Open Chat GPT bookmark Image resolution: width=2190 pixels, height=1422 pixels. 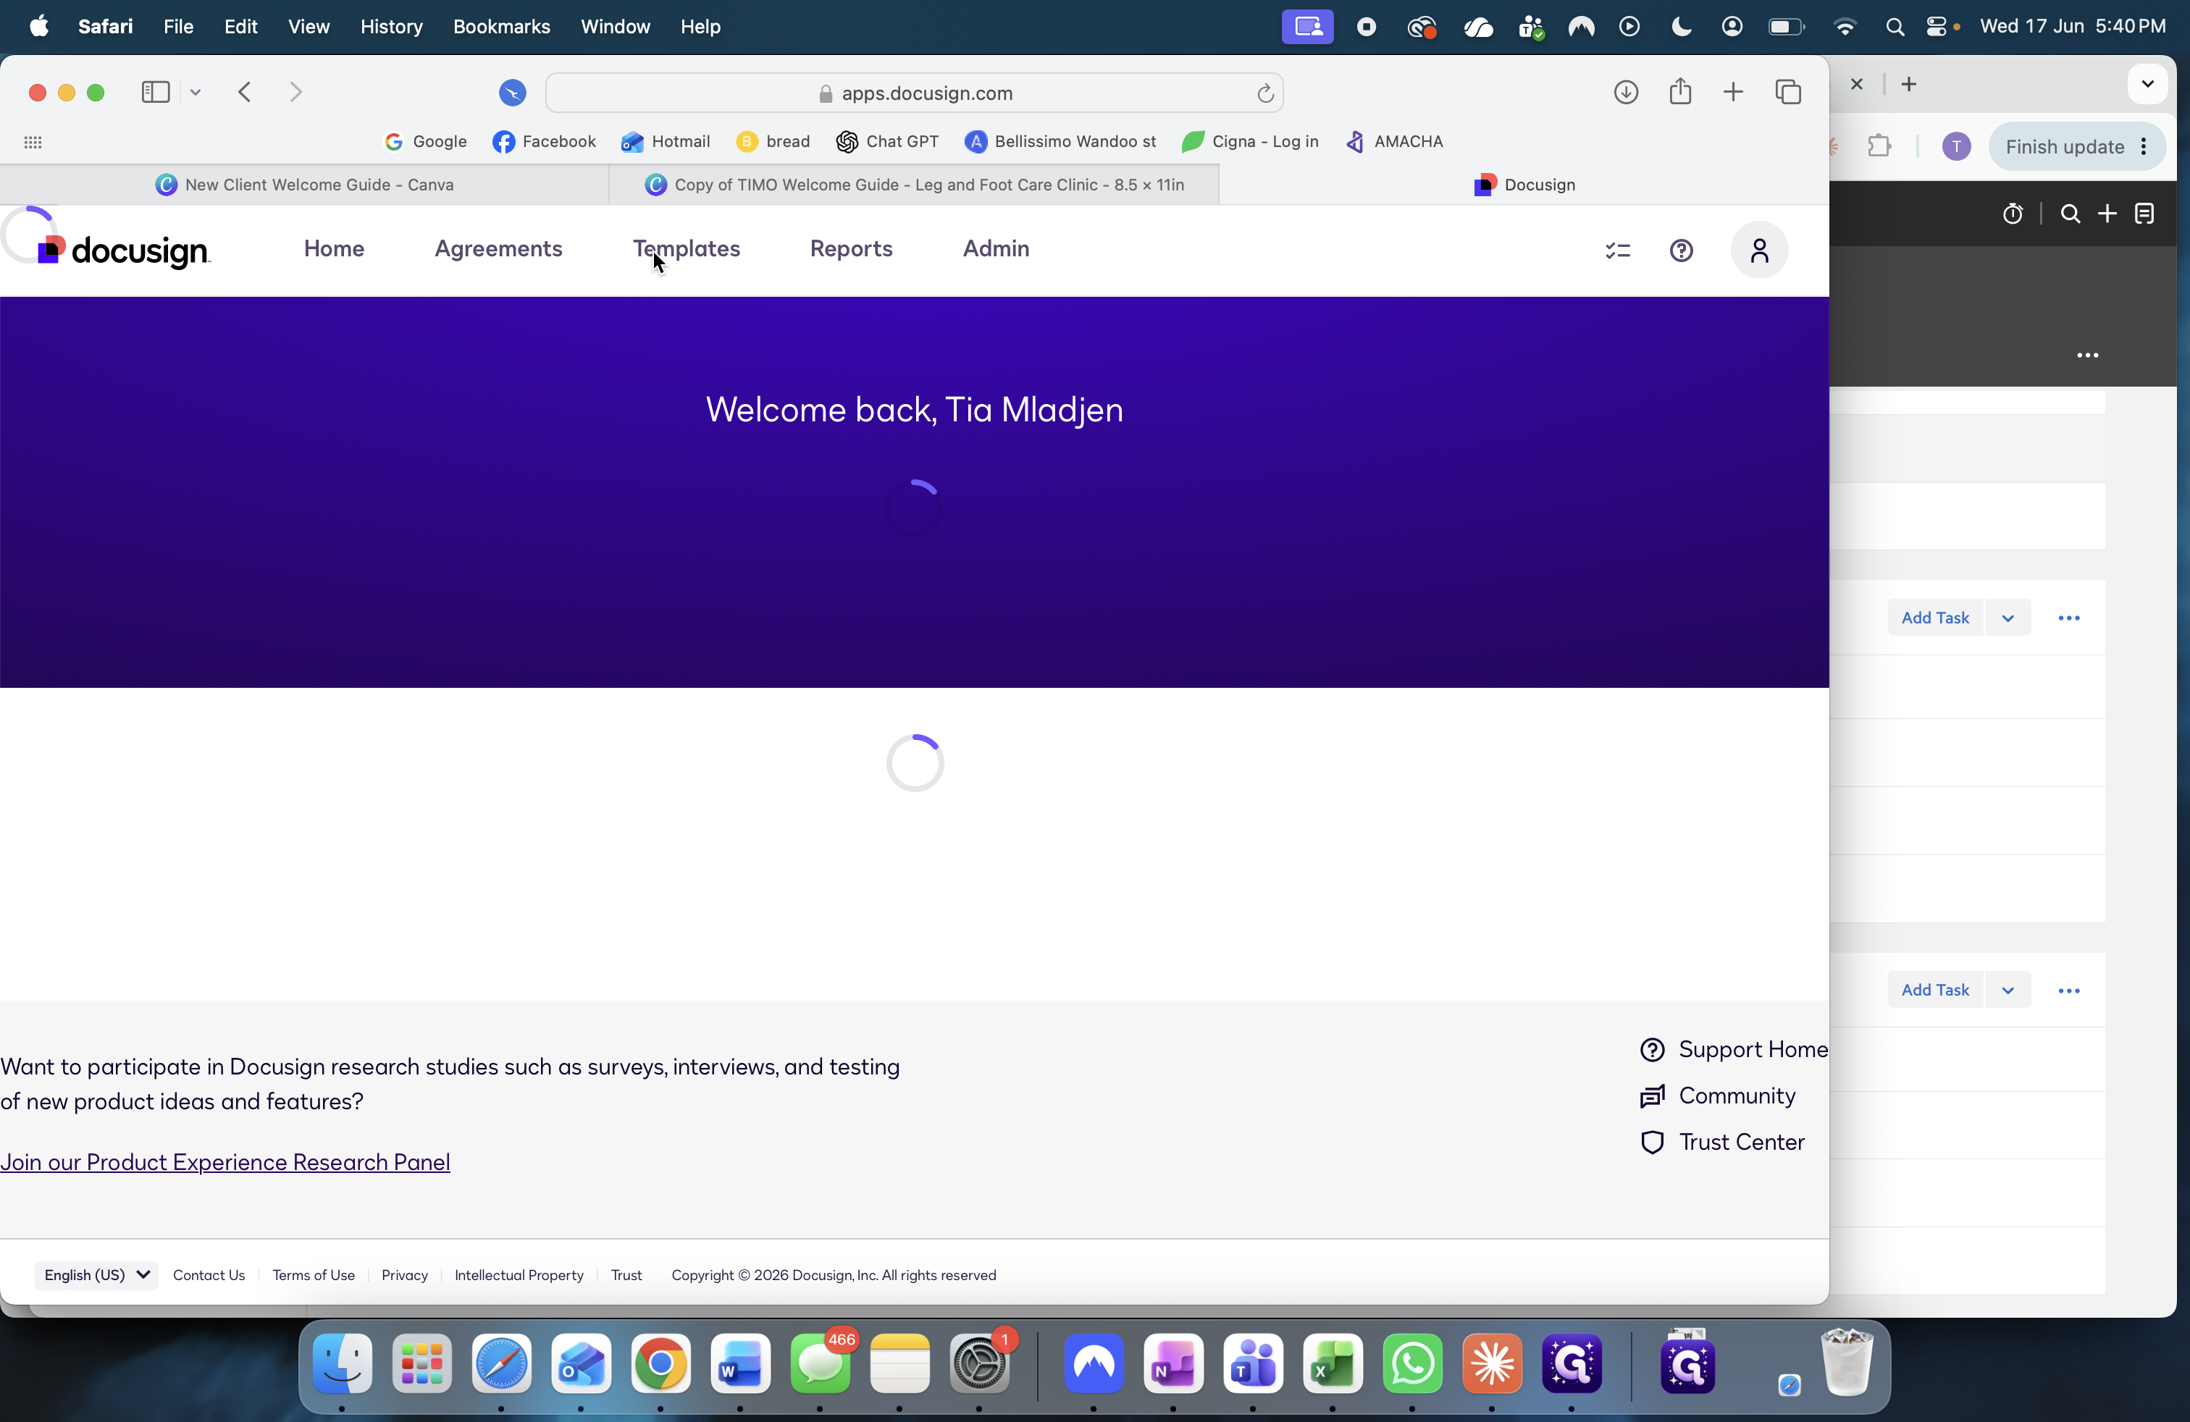pos(887,142)
